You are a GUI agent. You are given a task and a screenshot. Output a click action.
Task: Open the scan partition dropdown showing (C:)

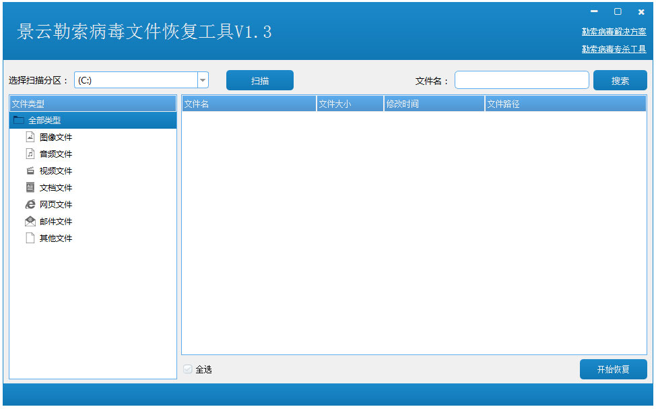coord(202,79)
